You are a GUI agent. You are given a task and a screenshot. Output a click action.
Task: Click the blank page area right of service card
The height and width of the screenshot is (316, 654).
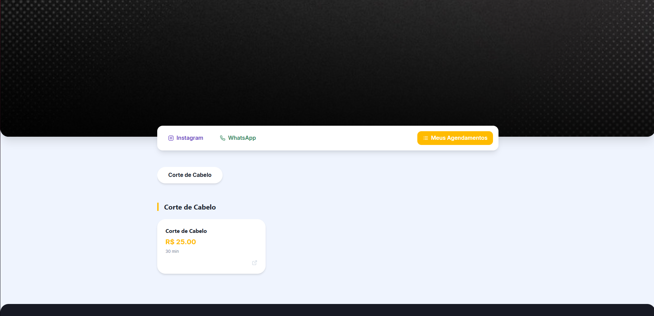tap(413, 247)
